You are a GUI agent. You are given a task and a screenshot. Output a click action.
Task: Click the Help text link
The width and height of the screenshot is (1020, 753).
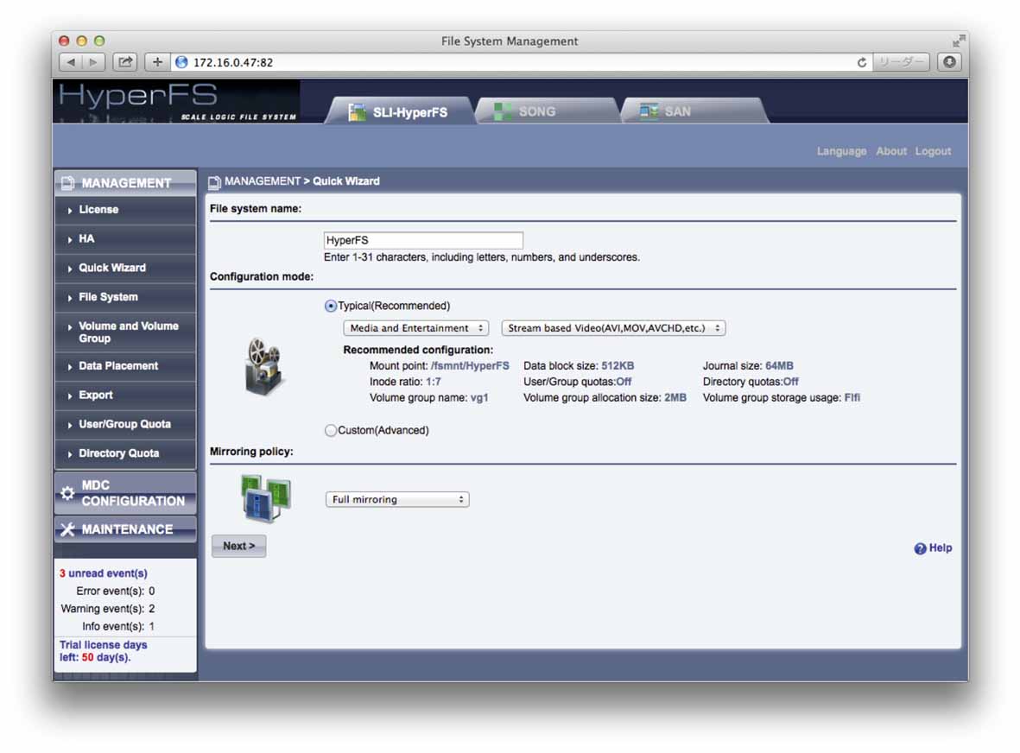(940, 547)
